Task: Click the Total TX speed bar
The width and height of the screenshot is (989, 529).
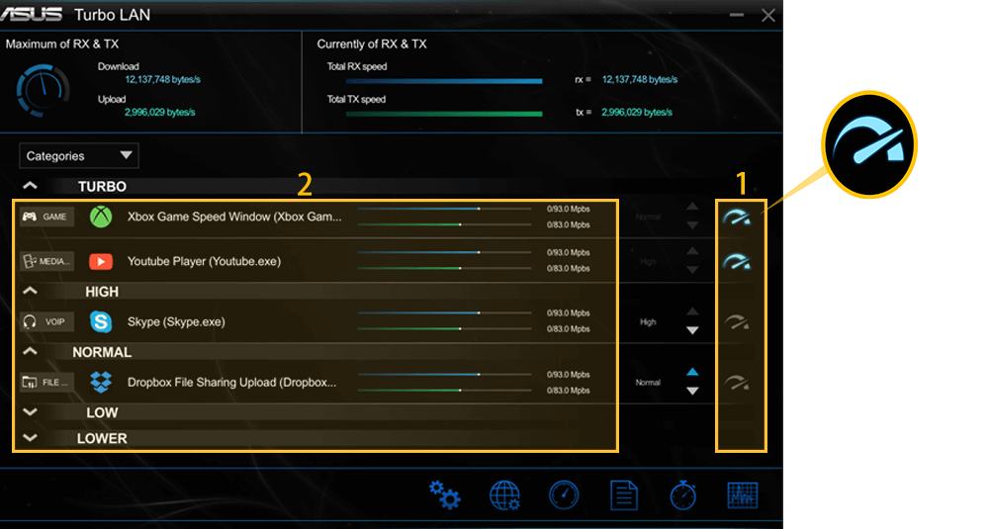Action: (x=444, y=114)
